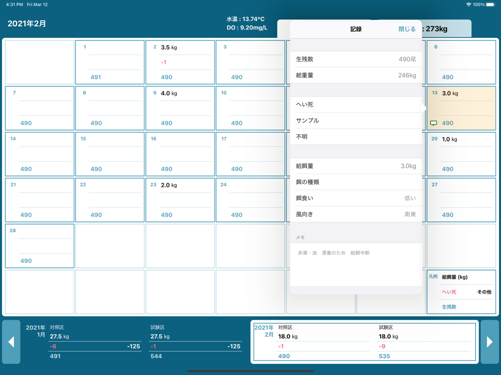Open February 20 cell with 1.0 kg
The image size is (501, 375).
click(x=461, y=154)
